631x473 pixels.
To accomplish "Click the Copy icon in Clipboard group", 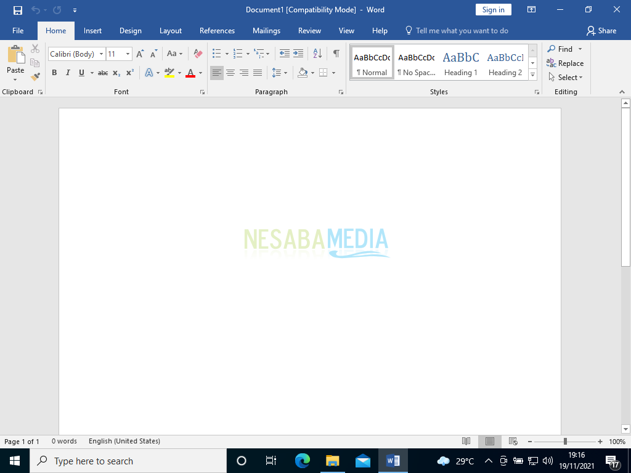I will tap(35, 63).
